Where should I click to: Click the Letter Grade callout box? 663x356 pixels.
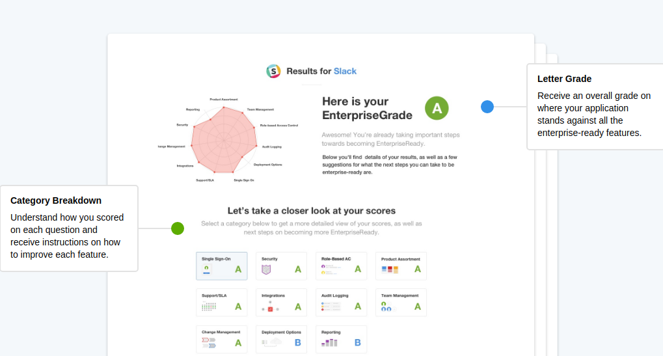(595, 107)
